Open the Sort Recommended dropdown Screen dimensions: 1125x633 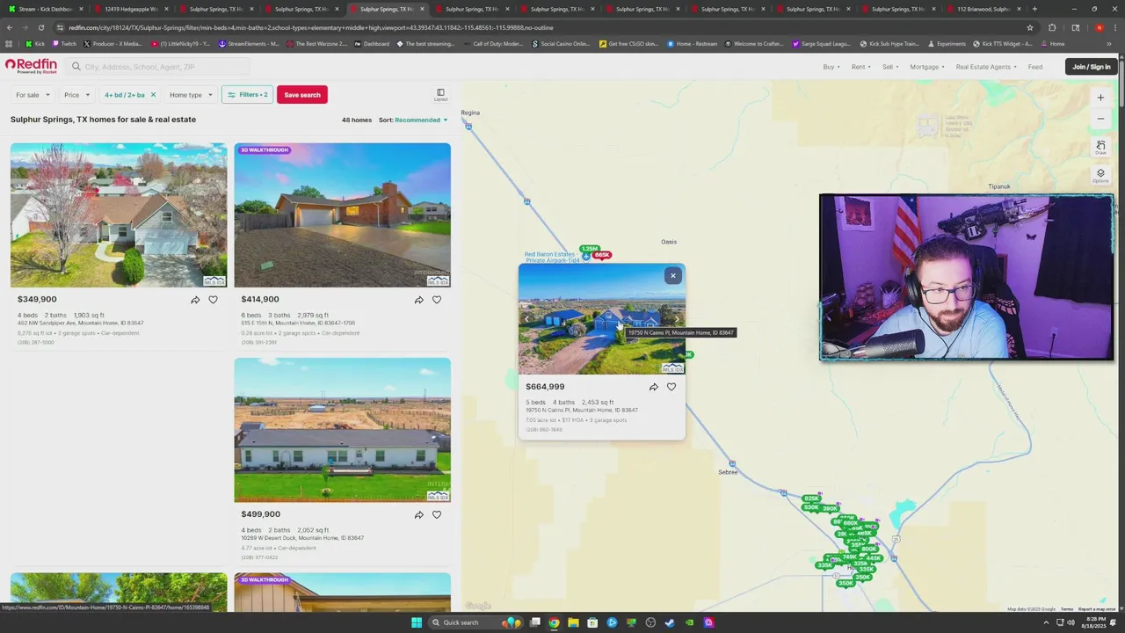coord(421,120)
